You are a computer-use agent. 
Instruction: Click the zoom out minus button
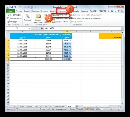click(102, 109)
